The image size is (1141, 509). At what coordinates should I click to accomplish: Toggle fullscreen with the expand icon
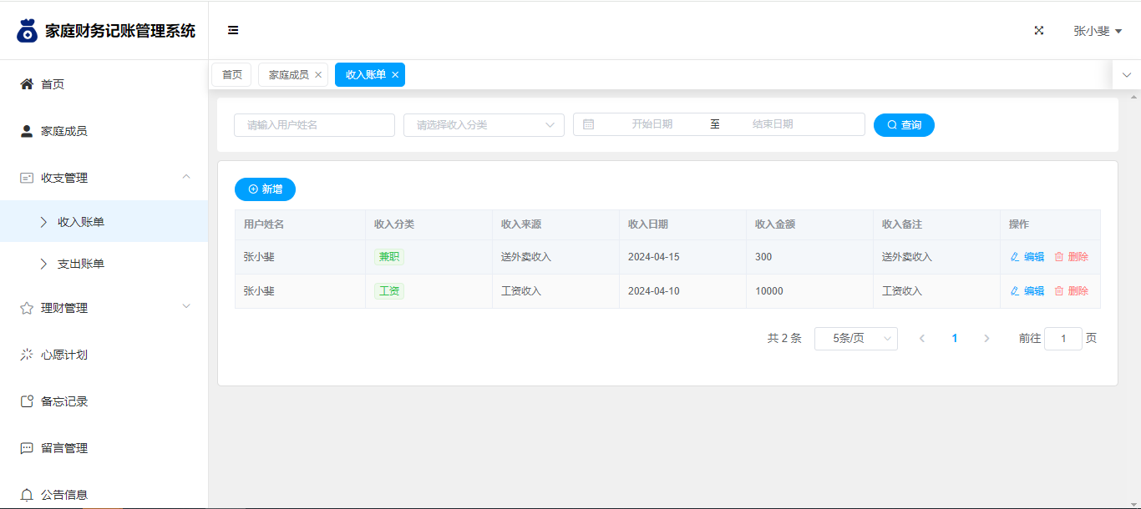1039,31
